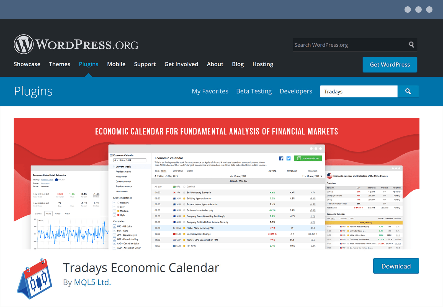Go to previous week with the left chevron

155,176
